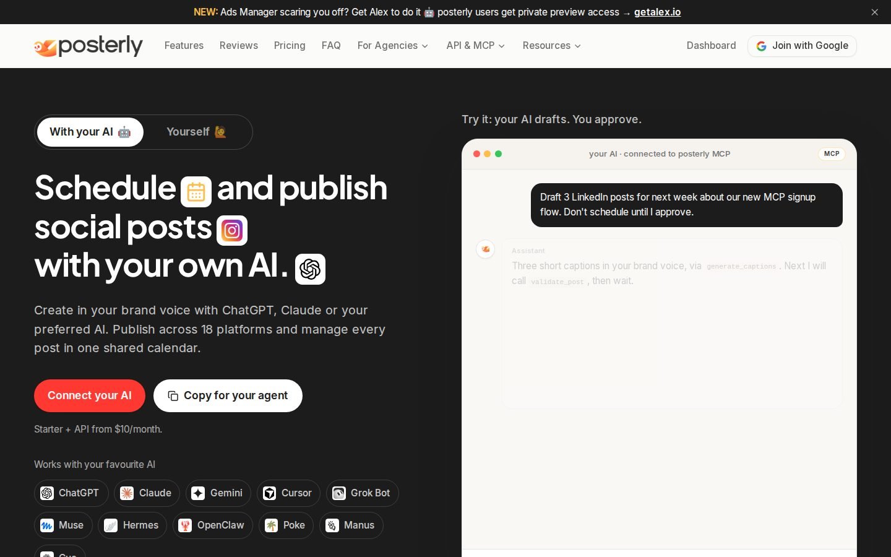The height and width of the screenshot is (557, 891).
Task: Open the Dashboard link
Action: click(x=712, y=46)
